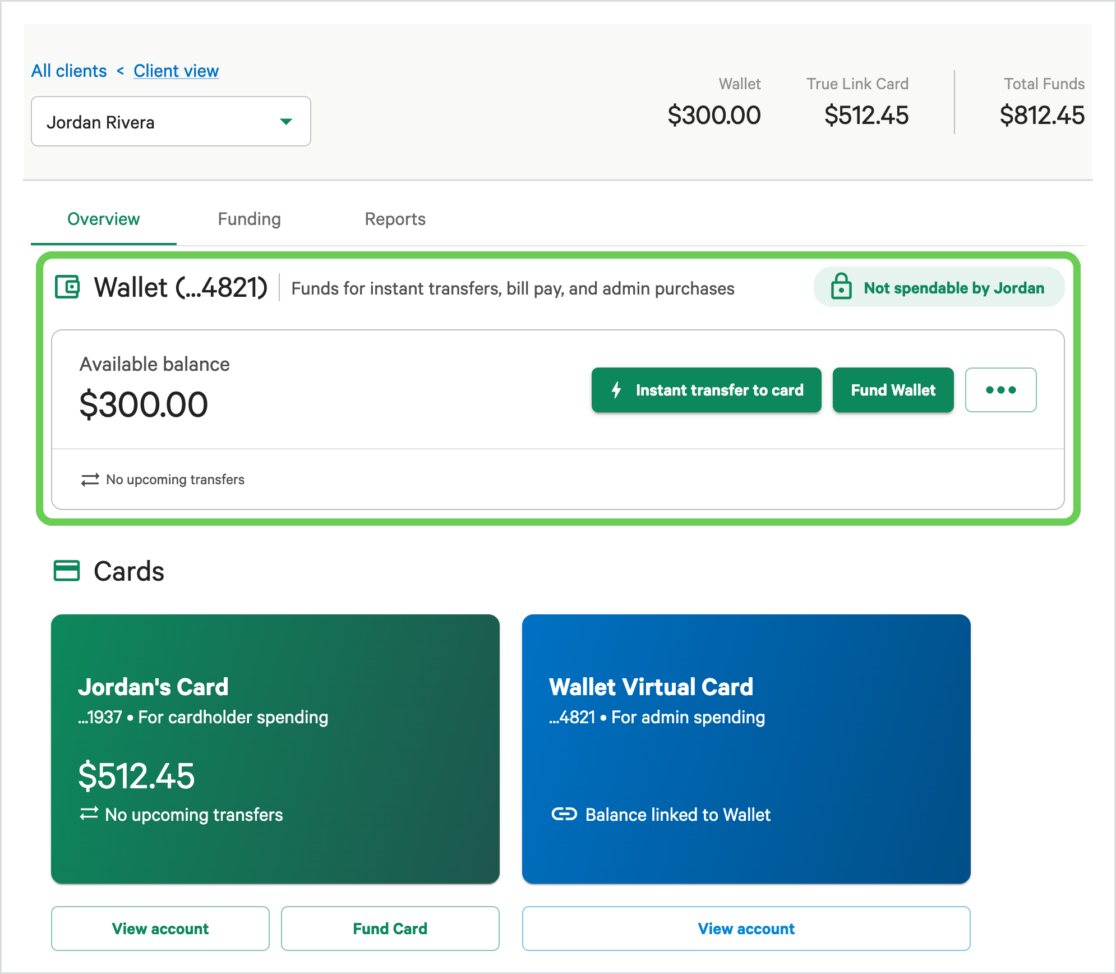Select the blue Wallet Virtual Card tile
Screen dimensions: 1116x974
[x=746, y=749]
